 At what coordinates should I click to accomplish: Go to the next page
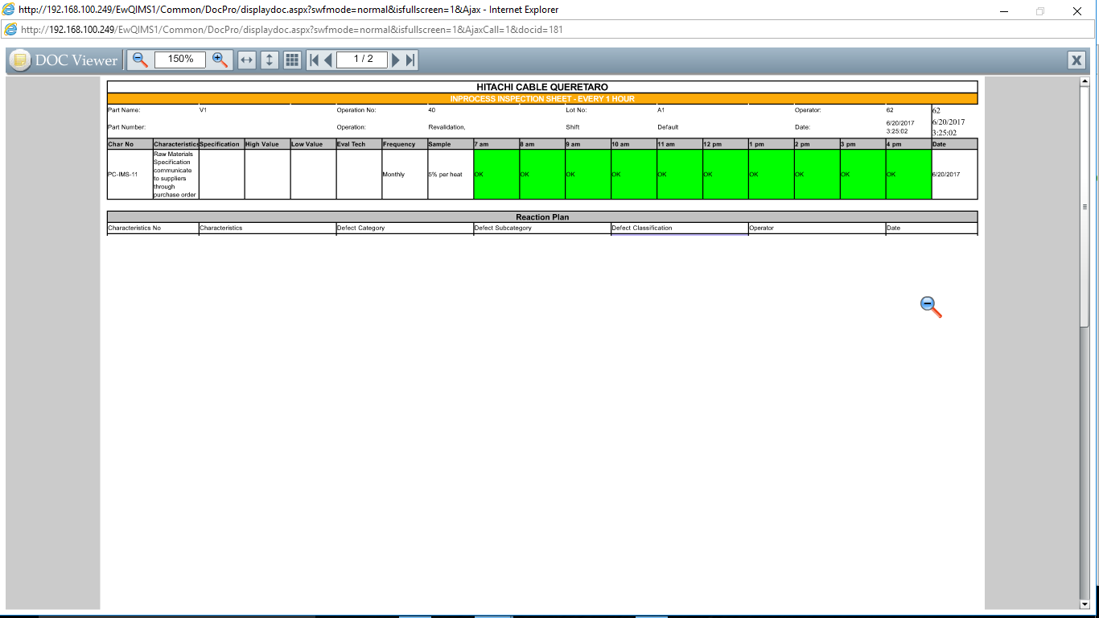pos(396,60)
